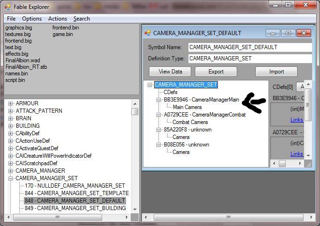Click the View Data button

(x=170, y=72)
